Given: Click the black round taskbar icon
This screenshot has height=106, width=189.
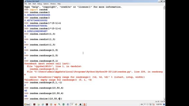Looking at the screenshot, I should tap(80, 104).
